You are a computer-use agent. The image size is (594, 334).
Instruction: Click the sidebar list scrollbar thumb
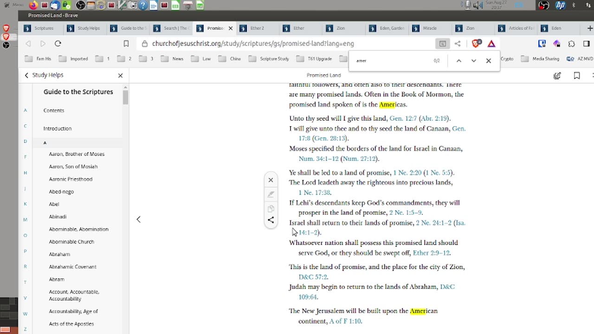[x=125, y=97]
